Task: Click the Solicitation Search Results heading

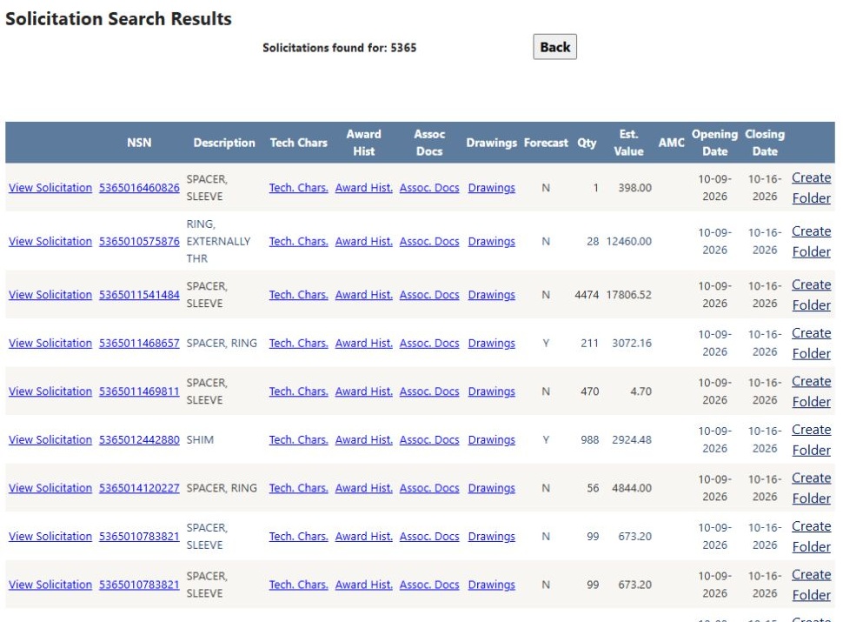Action: tap(118, 19)
